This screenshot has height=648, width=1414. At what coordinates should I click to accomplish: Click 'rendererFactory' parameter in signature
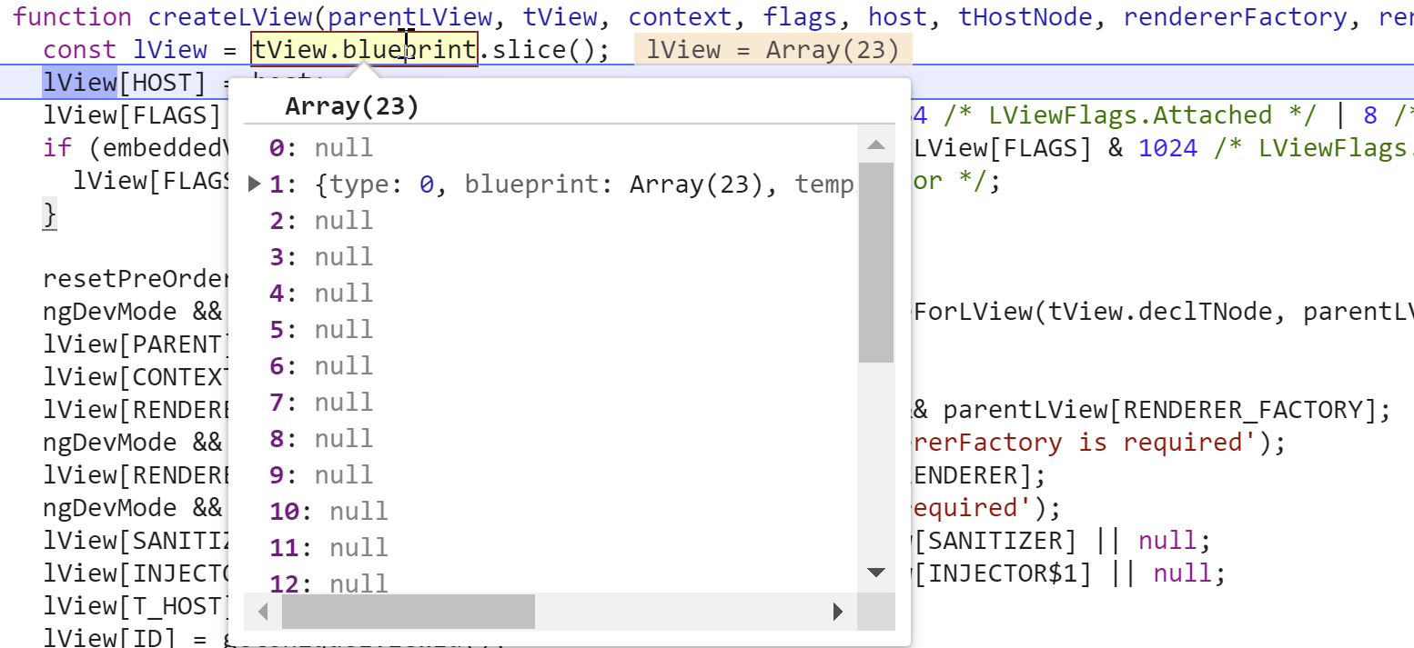1236,17
